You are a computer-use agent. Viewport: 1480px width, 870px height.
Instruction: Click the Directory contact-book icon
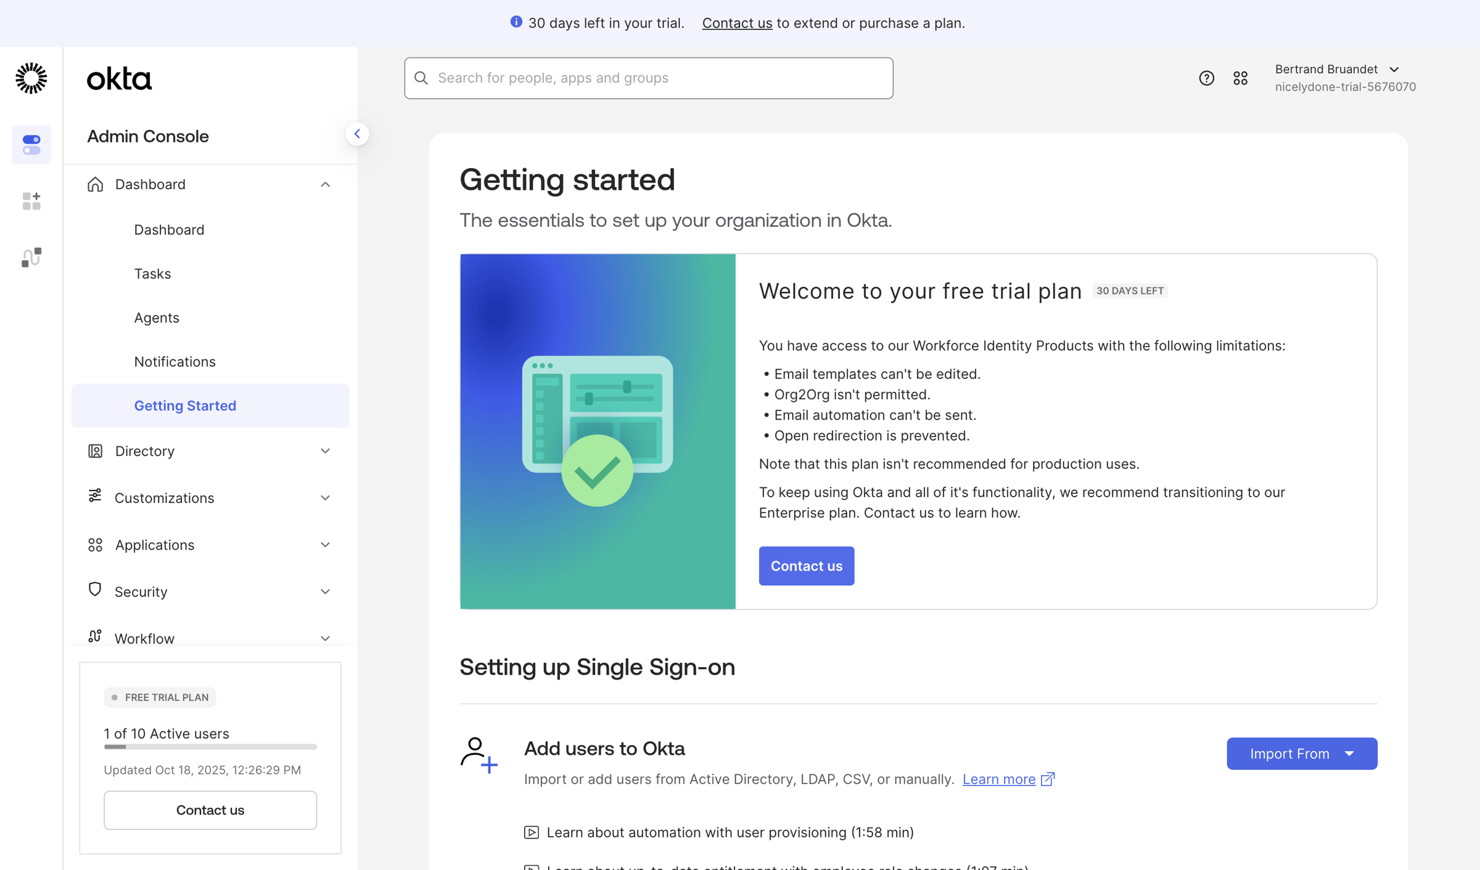point(95,451)
